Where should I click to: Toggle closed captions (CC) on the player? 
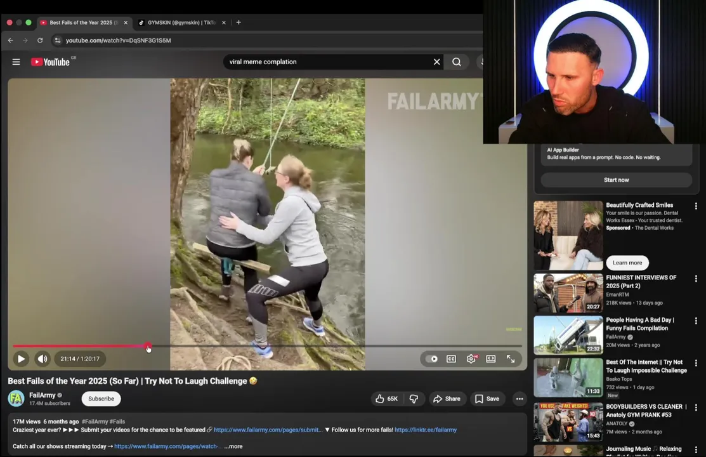pos(451,359)
